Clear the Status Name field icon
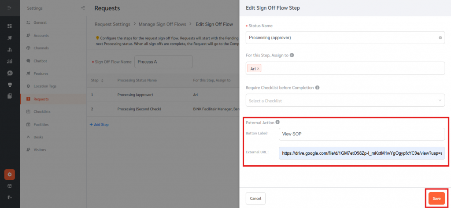 tap(440, 38)
